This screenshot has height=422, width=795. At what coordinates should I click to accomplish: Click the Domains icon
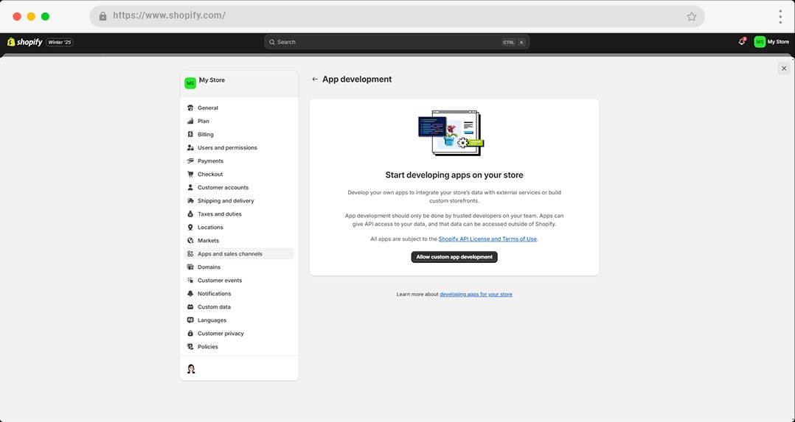click(x=190, y=267)
